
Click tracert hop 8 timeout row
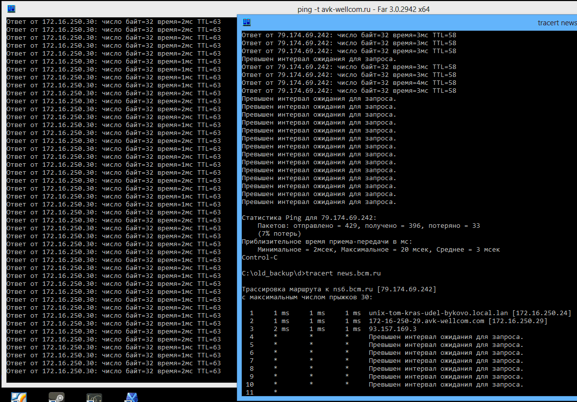tap(386, 369)
